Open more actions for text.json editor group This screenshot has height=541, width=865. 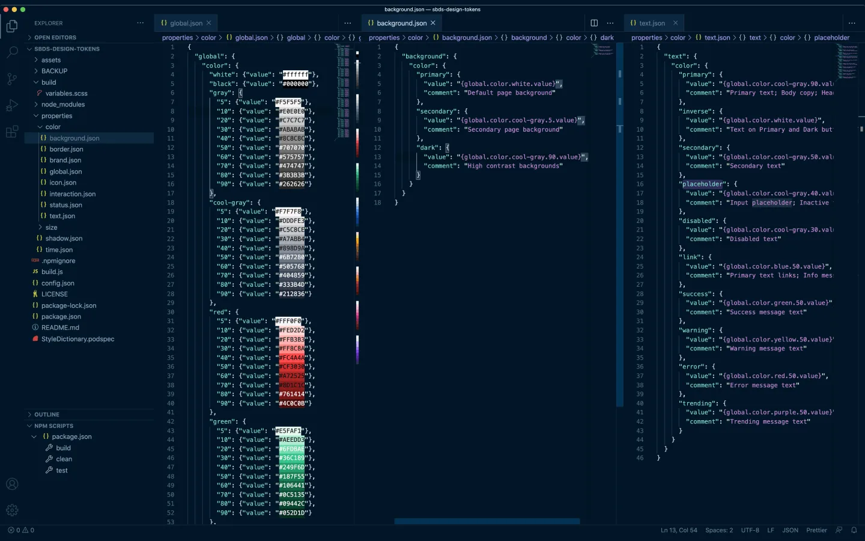[x=852, y=23]
